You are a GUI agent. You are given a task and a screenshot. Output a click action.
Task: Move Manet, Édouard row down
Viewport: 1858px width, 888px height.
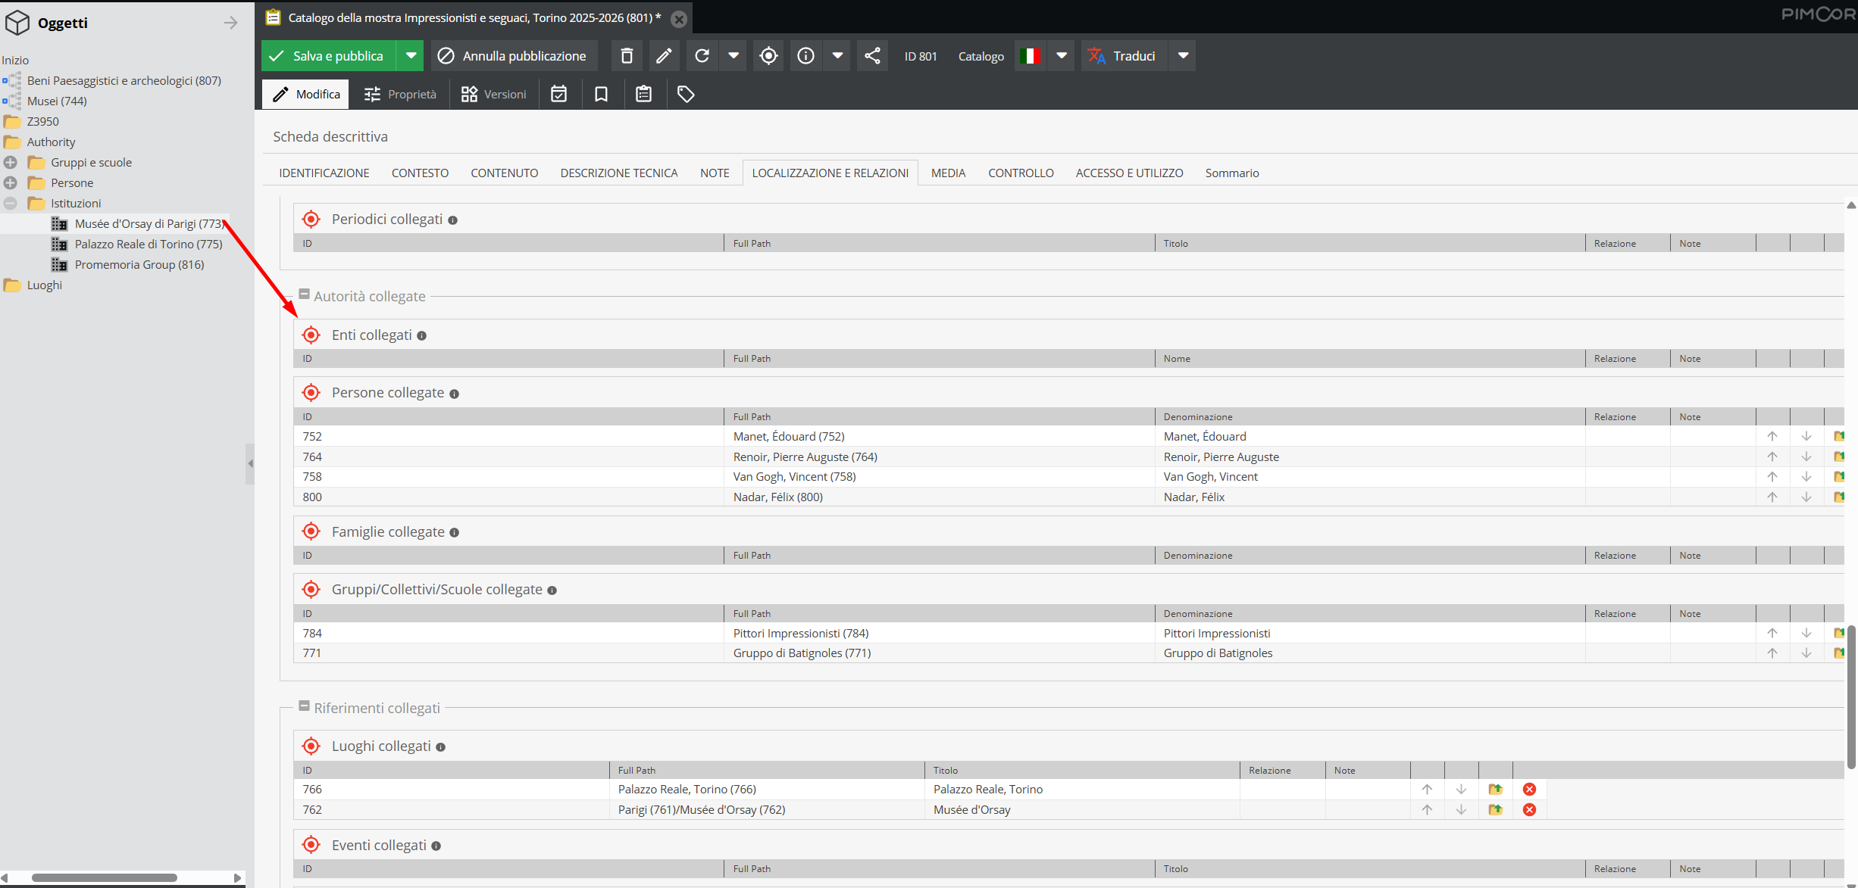(1806, 436)
